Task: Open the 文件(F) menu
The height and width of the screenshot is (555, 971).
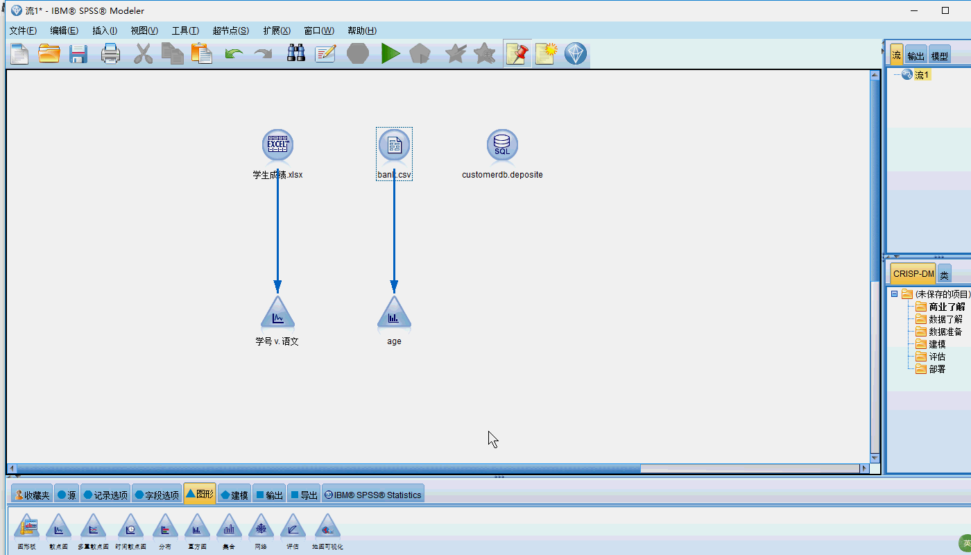Action: tap(23, 31)
